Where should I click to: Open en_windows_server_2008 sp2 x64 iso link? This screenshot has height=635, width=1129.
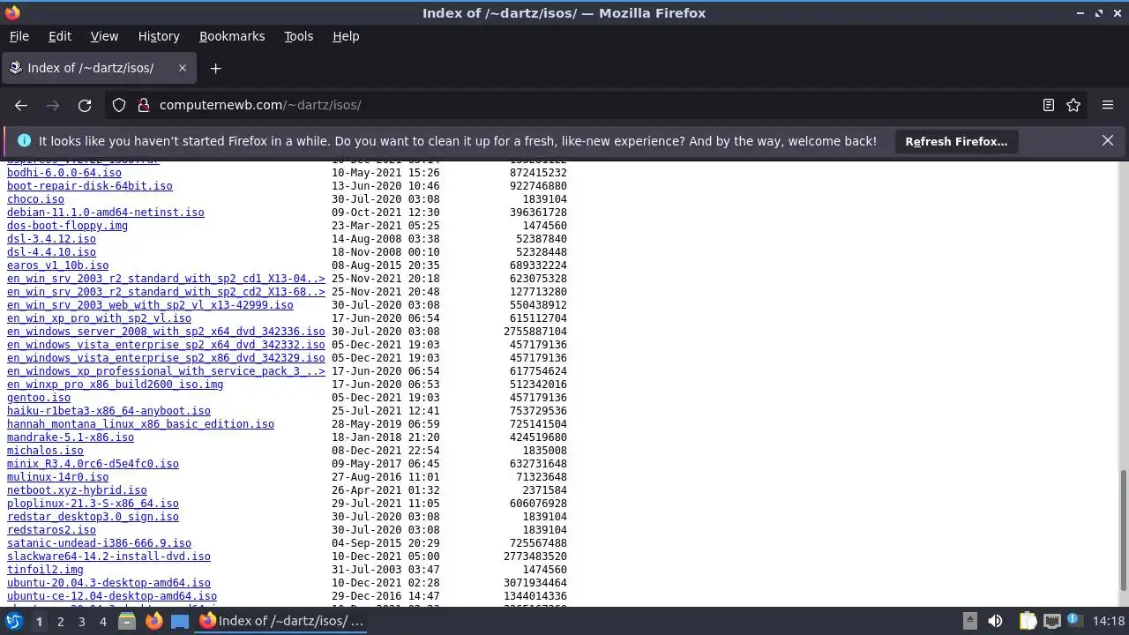coord(166,332)
